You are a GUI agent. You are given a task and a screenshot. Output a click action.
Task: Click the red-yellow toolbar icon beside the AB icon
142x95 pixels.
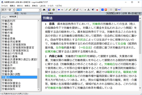click(x=106, y=10)
